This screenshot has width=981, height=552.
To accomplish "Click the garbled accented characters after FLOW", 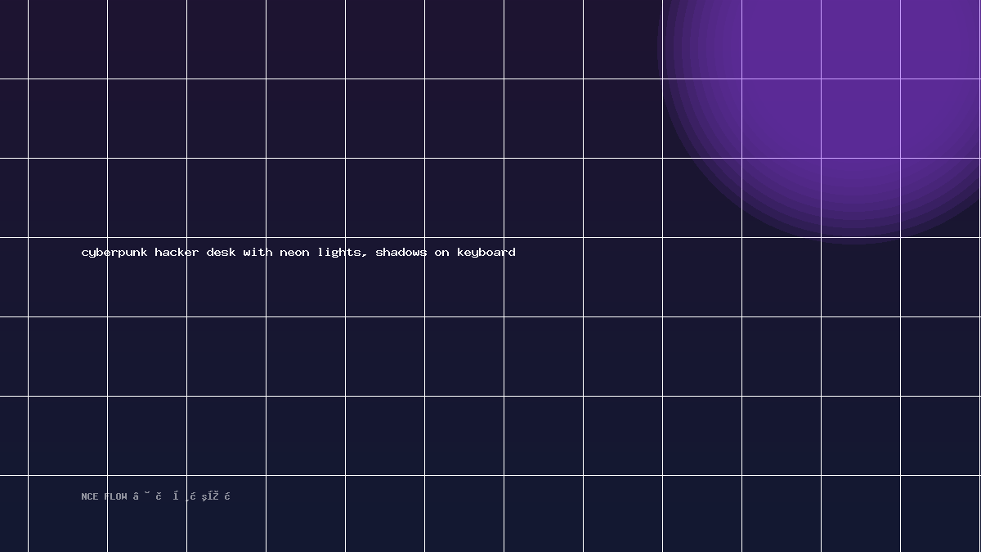I will click(182, 496).
